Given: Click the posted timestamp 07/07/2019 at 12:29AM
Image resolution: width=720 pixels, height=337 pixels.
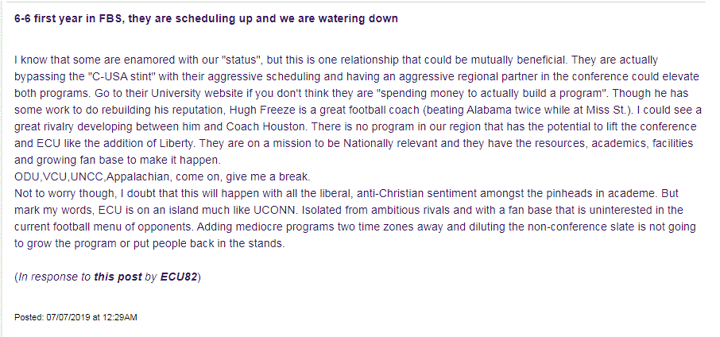Looking at the screenshot, I should pyautogui.click(x=76, y=317).
